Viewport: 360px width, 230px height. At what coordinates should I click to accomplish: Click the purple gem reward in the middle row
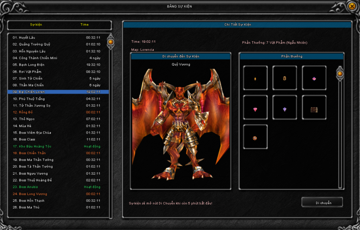click(x=284, y=110)
